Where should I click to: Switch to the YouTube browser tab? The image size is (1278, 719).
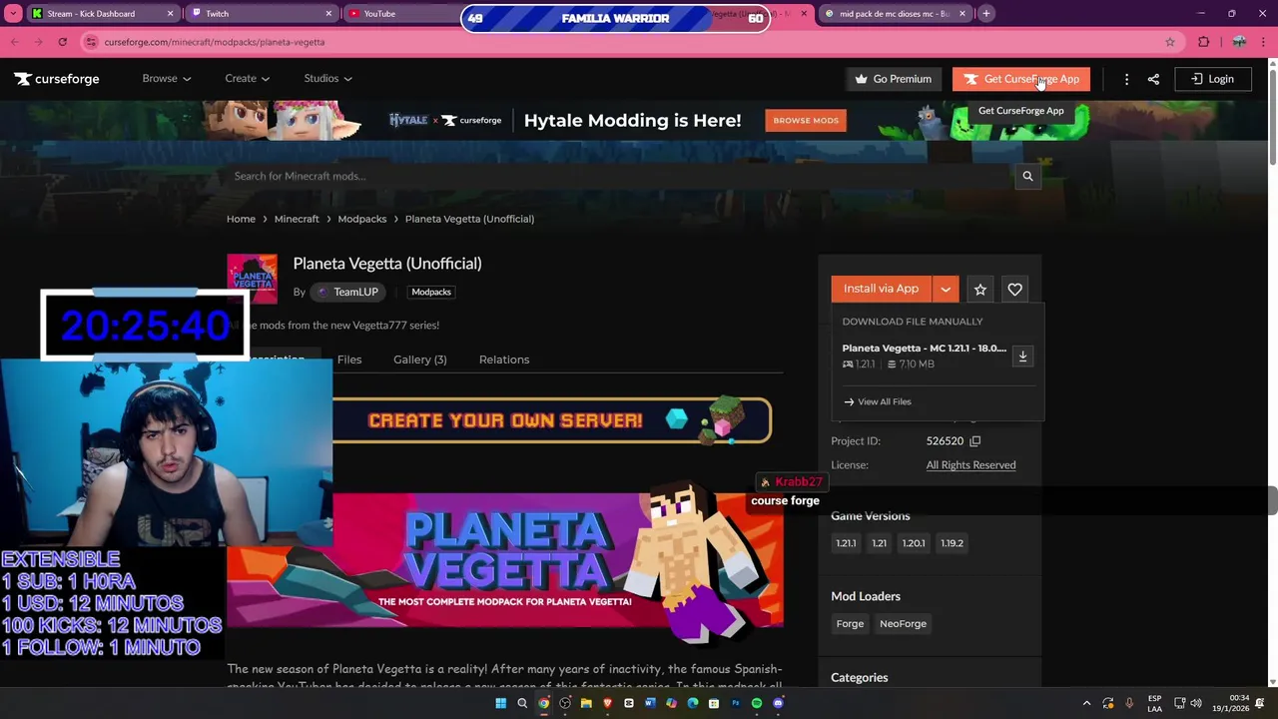(x=399, y=14)
